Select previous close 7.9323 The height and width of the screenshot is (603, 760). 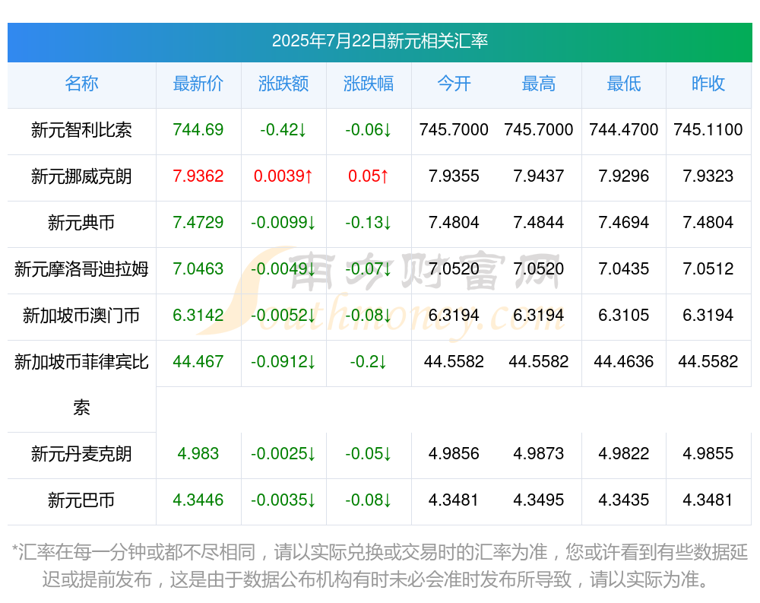[708, 176]
